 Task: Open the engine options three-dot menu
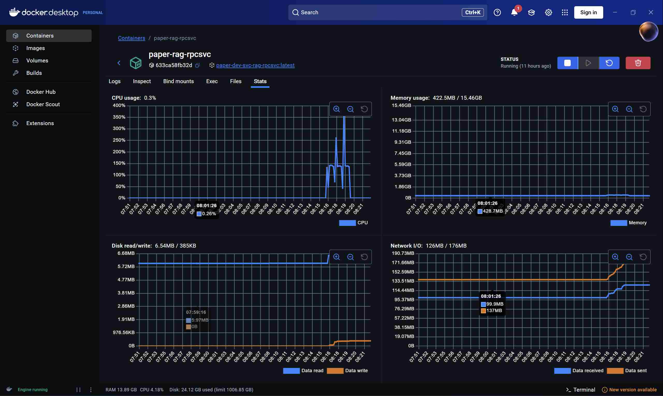click(x=91, y=390)
